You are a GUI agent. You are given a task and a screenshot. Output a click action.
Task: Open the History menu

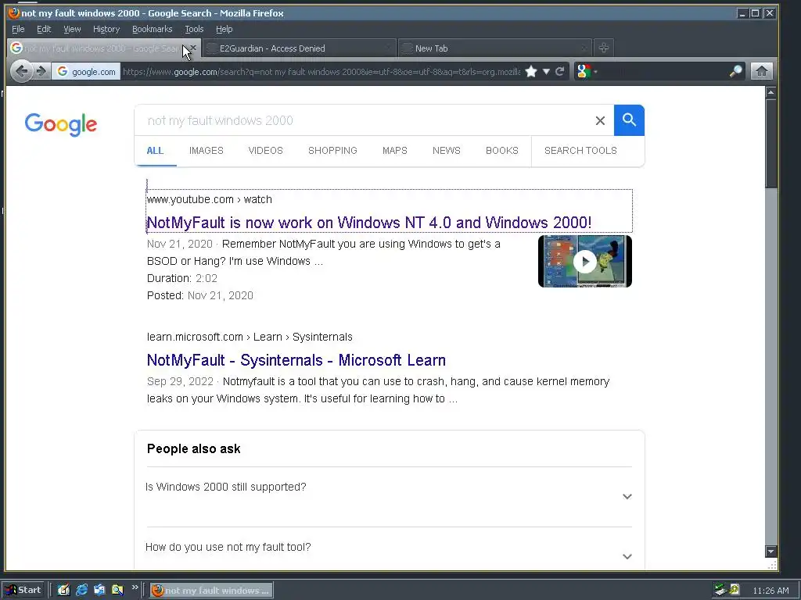pos(106,29)
